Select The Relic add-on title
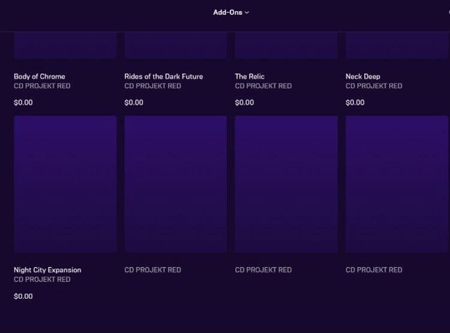 coord(250,76)
